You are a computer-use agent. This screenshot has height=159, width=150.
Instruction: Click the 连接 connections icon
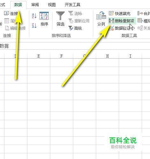click(x=6, y=13)
